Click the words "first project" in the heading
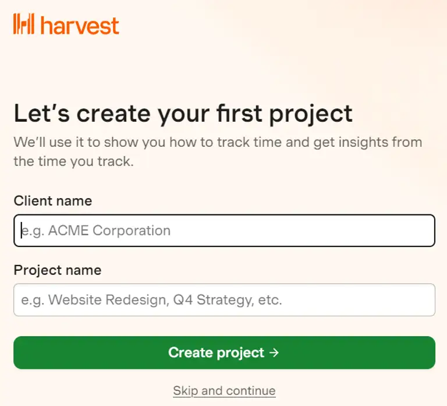The height and width of the screenshot is (406, 447). click(x=285, y=114)
